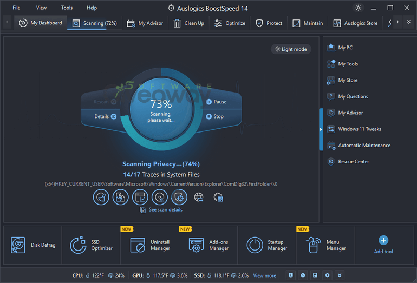Click the SSD temperature reading 118.1°F

221,275
